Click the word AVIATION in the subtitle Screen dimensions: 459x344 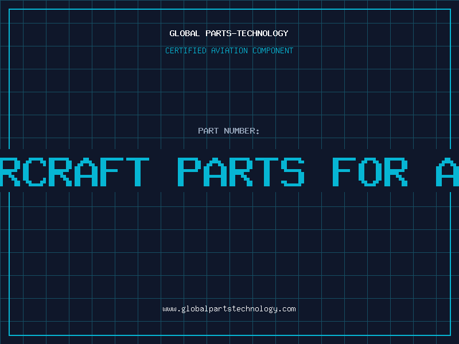pos(229,50)
